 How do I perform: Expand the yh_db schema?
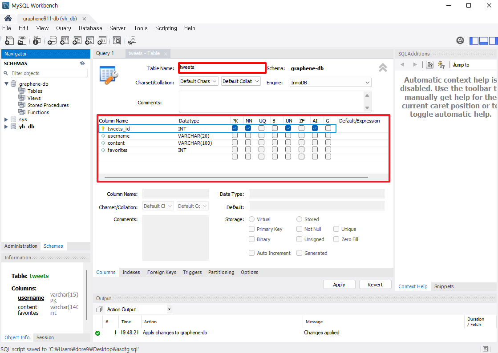tap(6, 127)
